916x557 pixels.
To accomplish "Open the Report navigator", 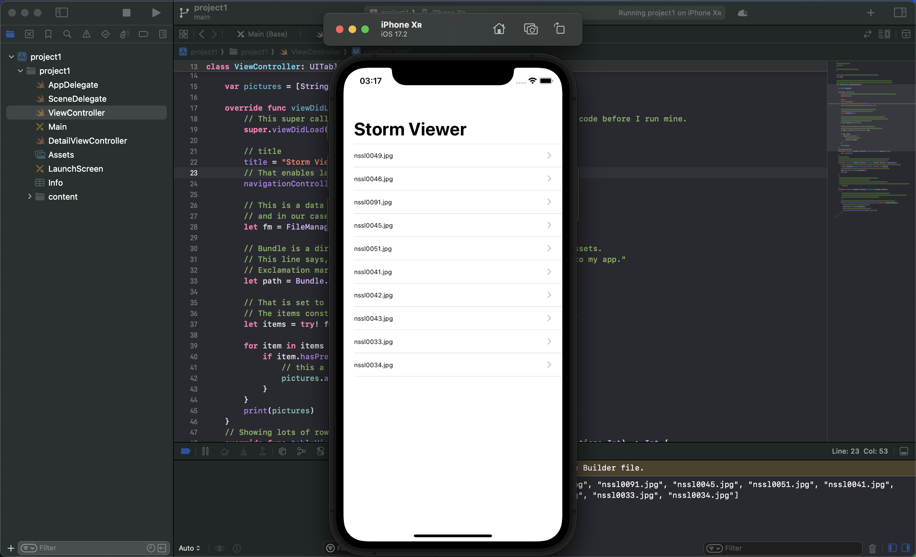I will tap(163, 34).
